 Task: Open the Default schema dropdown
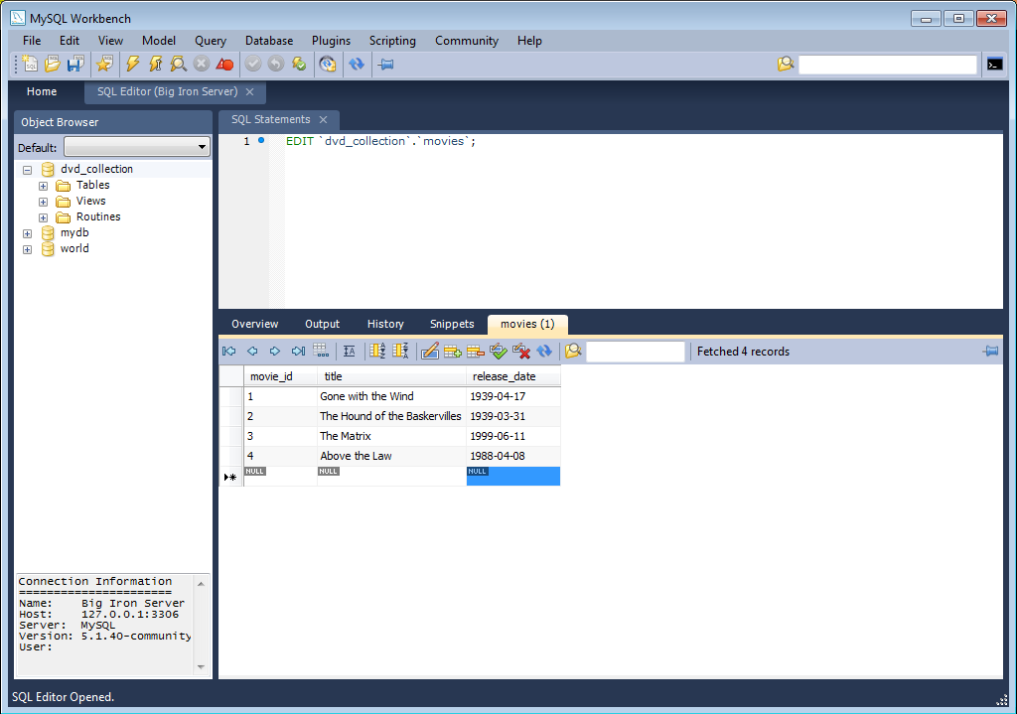pos(137,148)
